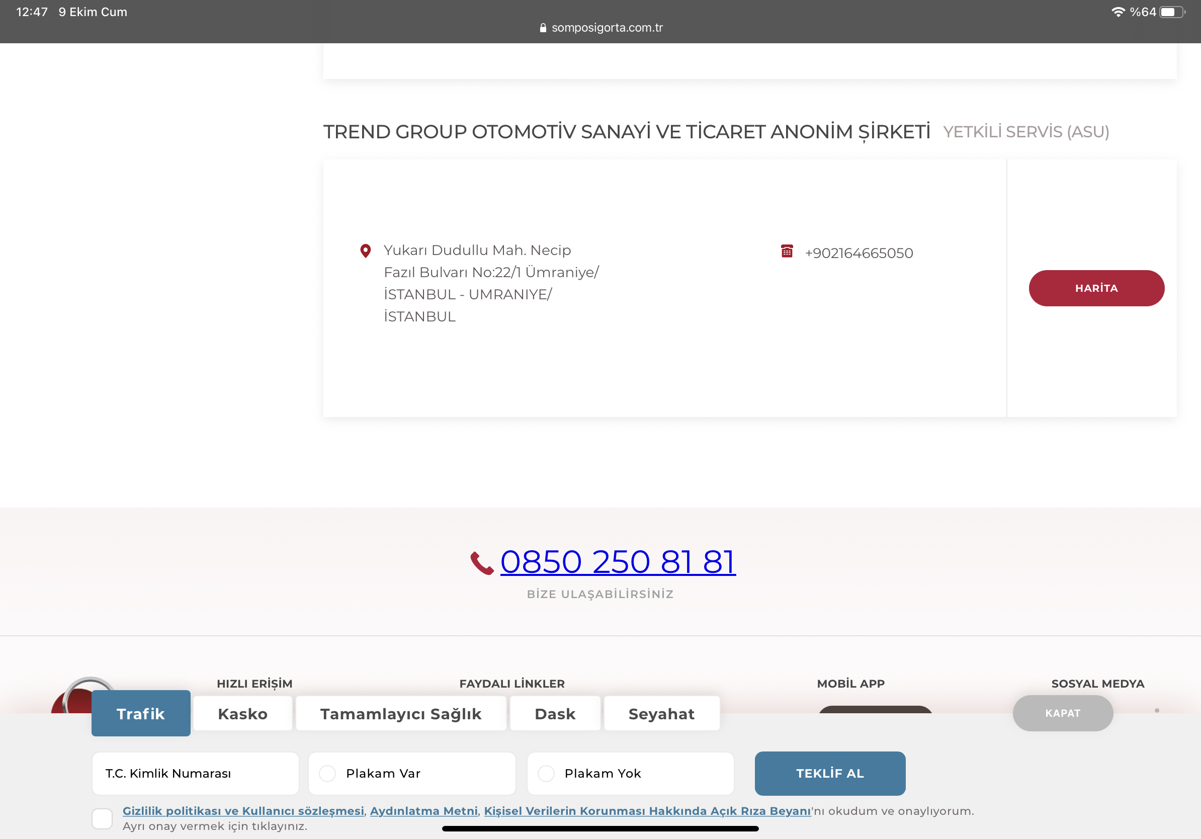Click the HIZLI ERİŞİM footer heading
This screenshot has height=839, width=1201.
click(x=255, y=684)
